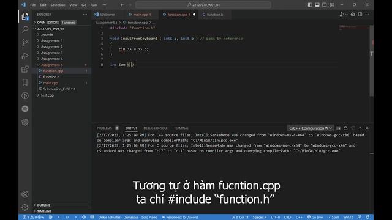Open the Extensions view icon
Screen dimensions: 392x220
point(25,69)
